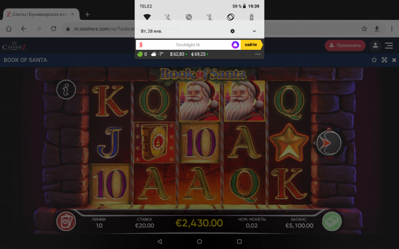Screen dimensions: 399x249
Task: Open the gamble cards icon
Action: [x=66, y=221]
